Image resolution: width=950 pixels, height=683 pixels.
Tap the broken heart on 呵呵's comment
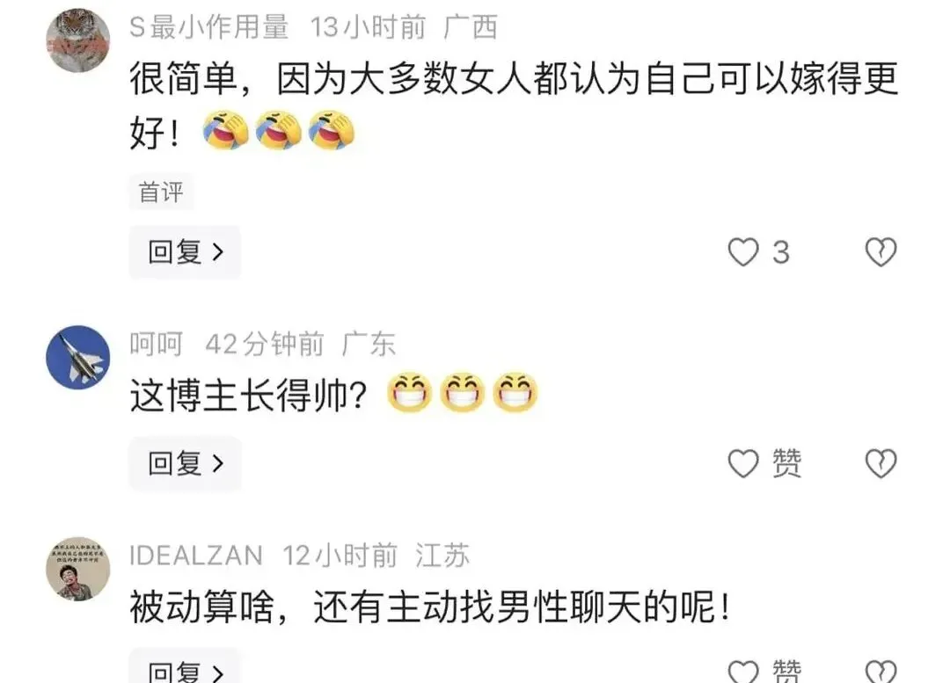tap(881, 464)
